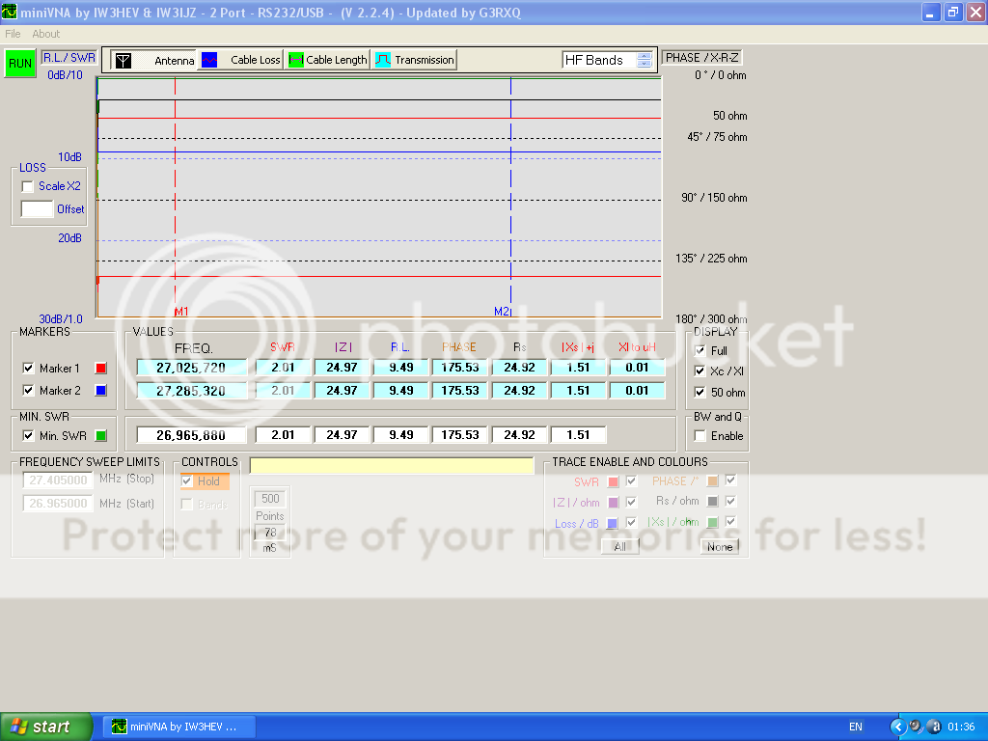Image resolution: width=988 pixels, height=741 pixels.
Task: Choose the Cable Length mode
Action: (327, 60)
